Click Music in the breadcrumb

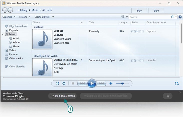[35, 10]
